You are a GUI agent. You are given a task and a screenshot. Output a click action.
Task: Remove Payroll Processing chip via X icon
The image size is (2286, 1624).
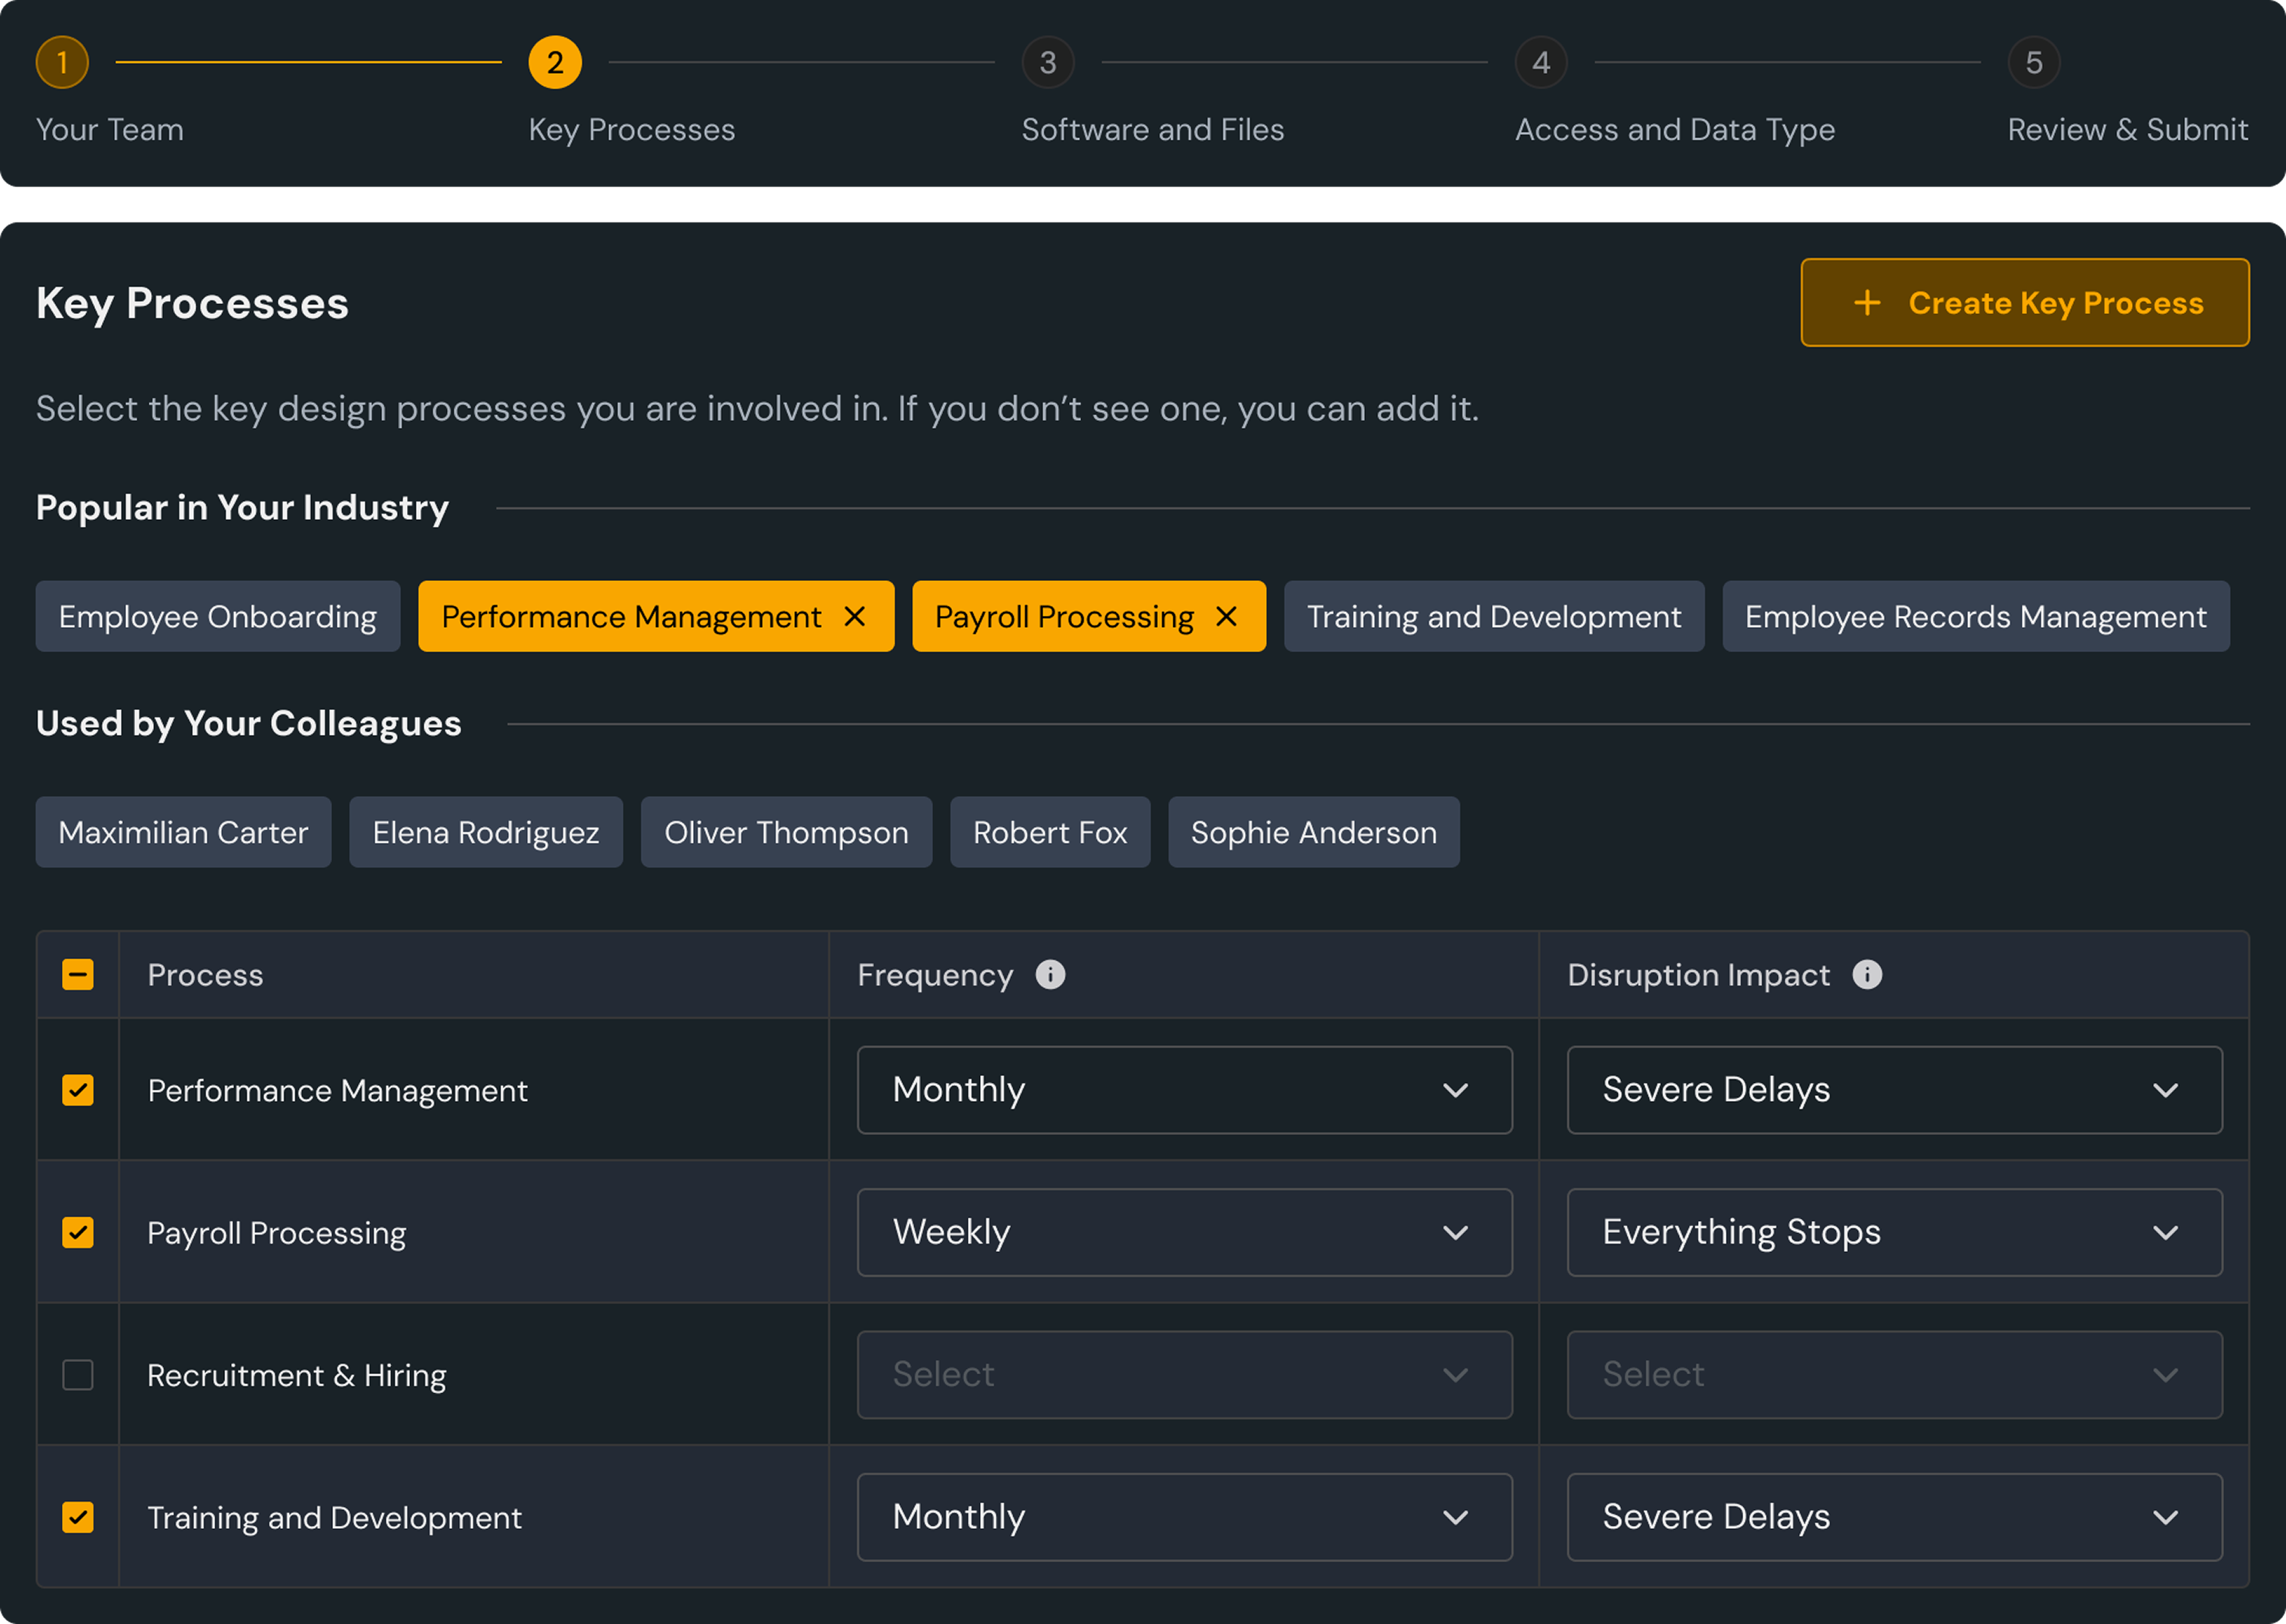pyautogui.click(x=1227, y=617)
